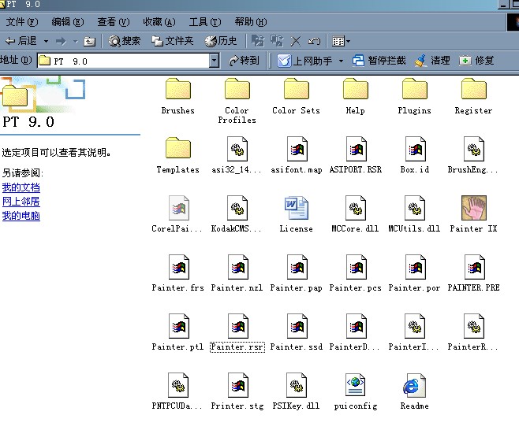
Task: Select the ASIPORT.RSR file icon
Action: point(357,149)
